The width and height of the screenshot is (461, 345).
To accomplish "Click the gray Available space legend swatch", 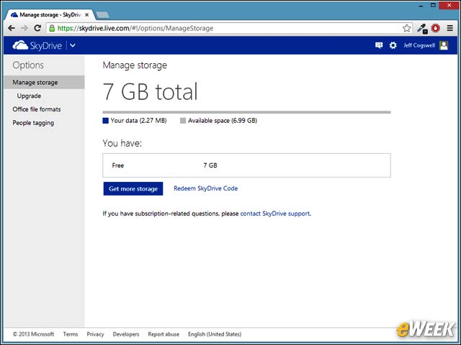I will [x=183, y=121].
